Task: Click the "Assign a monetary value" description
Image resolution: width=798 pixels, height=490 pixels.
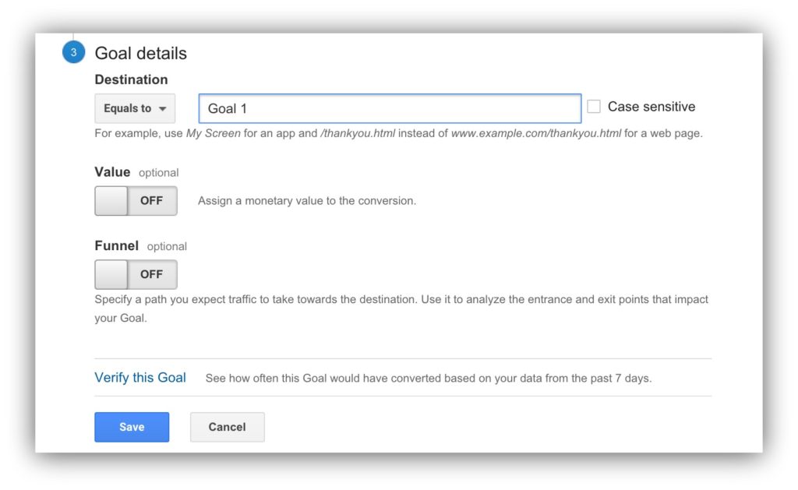Action: [x=307, y=201]
